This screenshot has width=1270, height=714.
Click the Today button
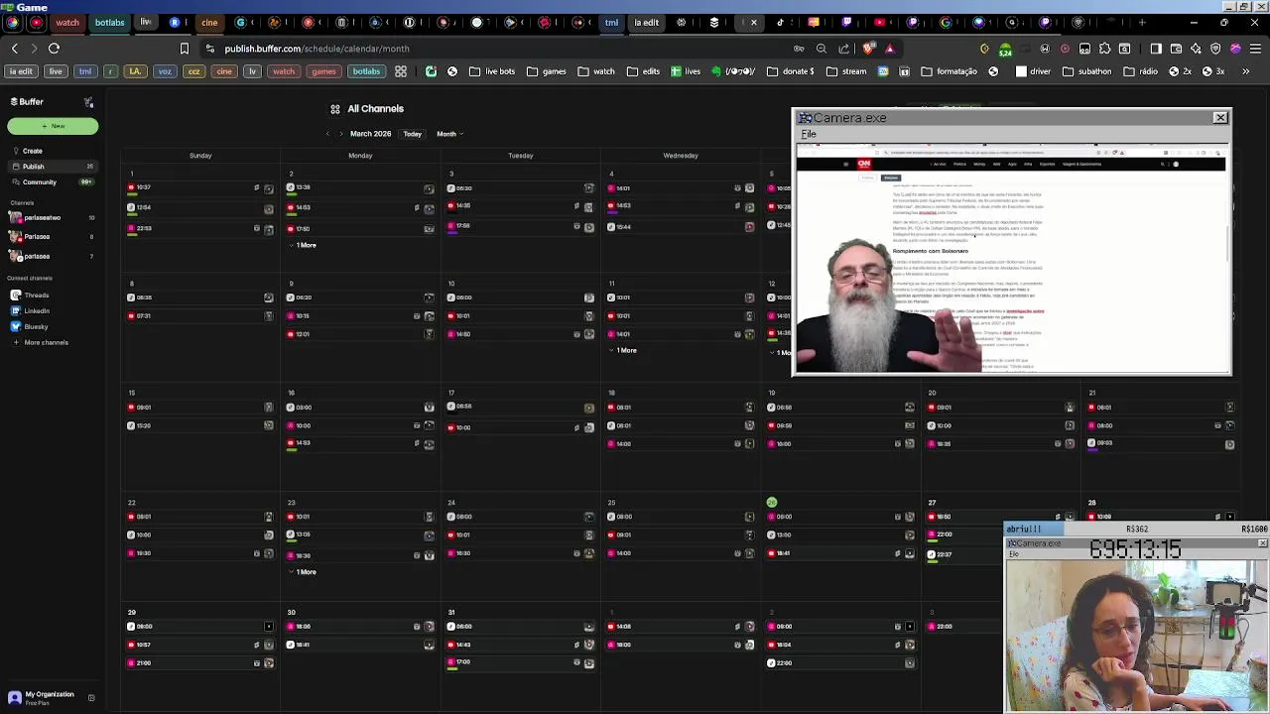coord(412,134)
